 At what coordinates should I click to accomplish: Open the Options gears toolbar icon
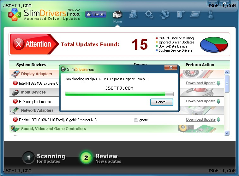tap(149, 14)
